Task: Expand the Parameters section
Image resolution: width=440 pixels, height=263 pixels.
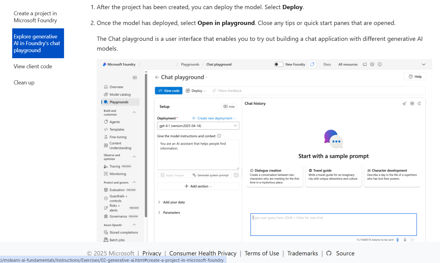Action: (x=169, y=213)
